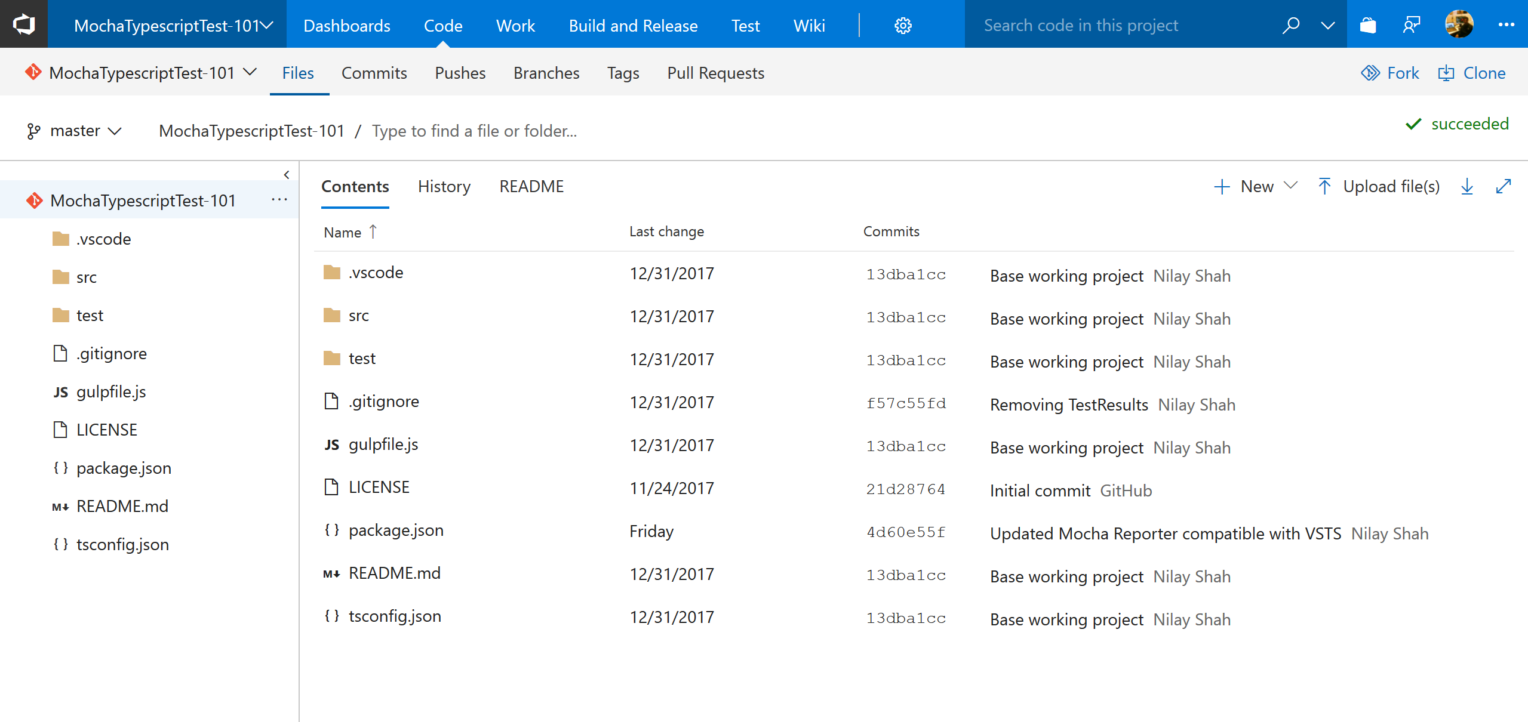Open the feedback chat icon
Viewport: 1528px width, 722px height.
pyautogui.click(x=1412, y=25)
